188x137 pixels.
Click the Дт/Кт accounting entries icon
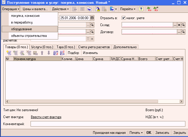(x=148, y=9)
